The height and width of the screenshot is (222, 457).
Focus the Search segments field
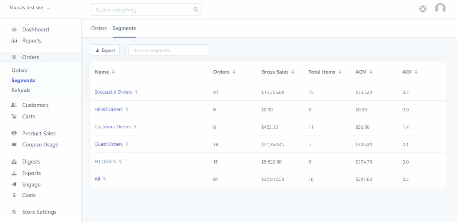click(169, 50)
